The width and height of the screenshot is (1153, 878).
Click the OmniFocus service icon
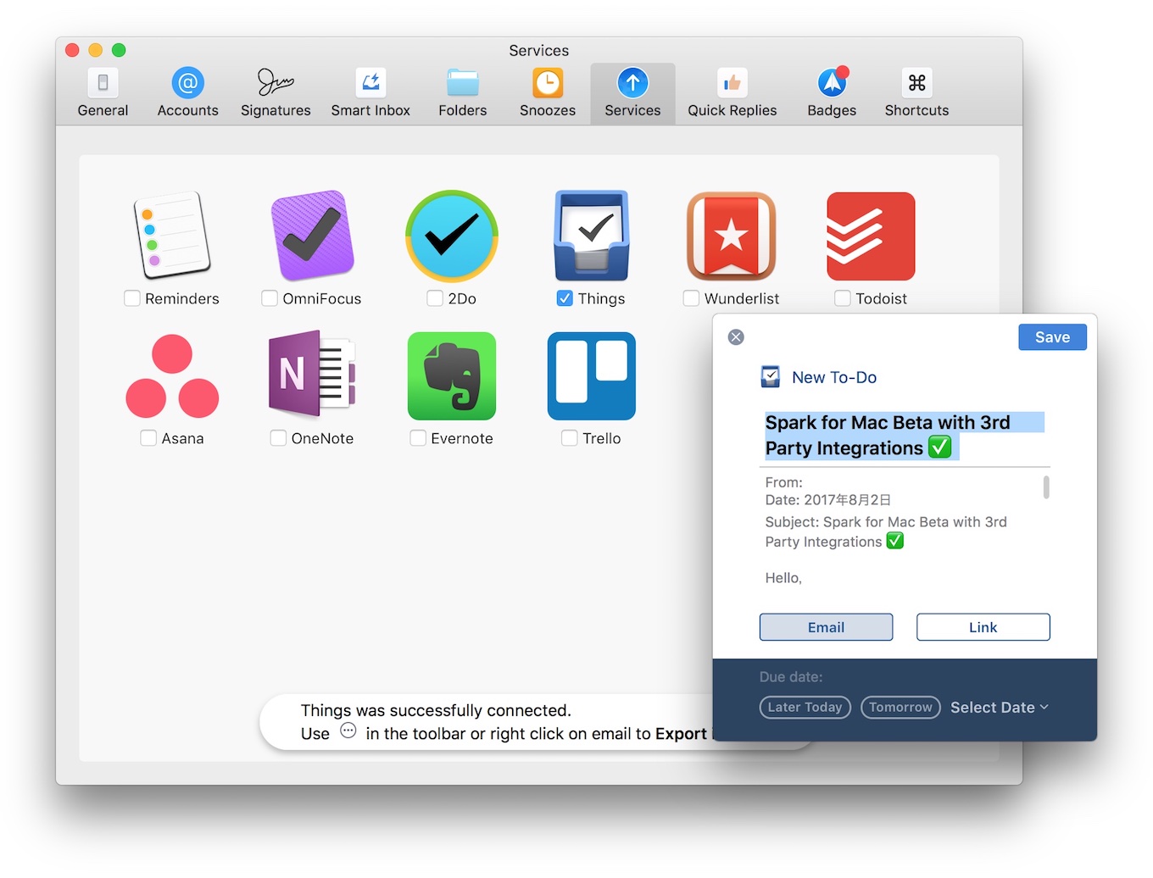[x=312, y=236]
